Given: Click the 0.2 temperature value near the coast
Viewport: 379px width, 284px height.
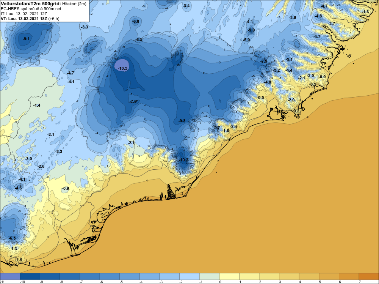Looking at the screenshot, I should 296,111.
